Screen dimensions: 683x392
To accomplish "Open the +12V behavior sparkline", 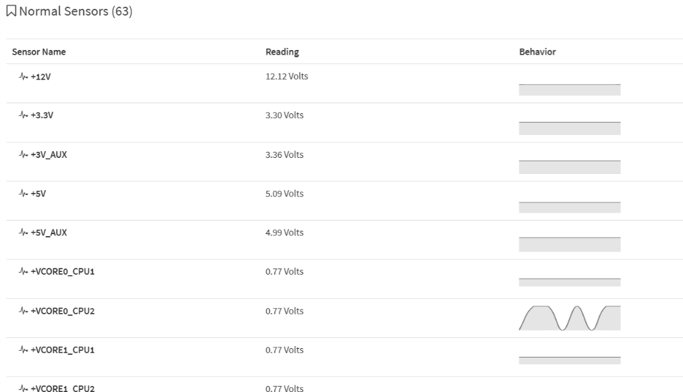I will [569, 88].
